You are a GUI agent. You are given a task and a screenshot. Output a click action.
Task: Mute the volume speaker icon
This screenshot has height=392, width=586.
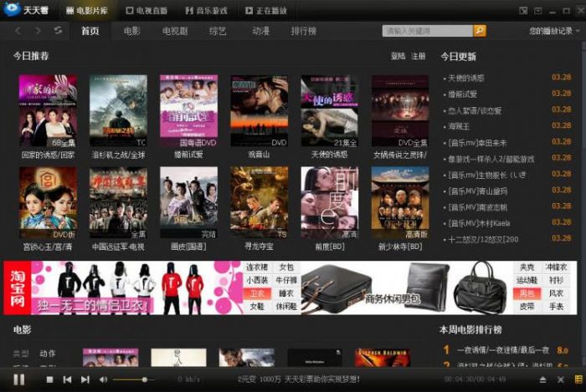pyautogui.click(x=103, y=379)
